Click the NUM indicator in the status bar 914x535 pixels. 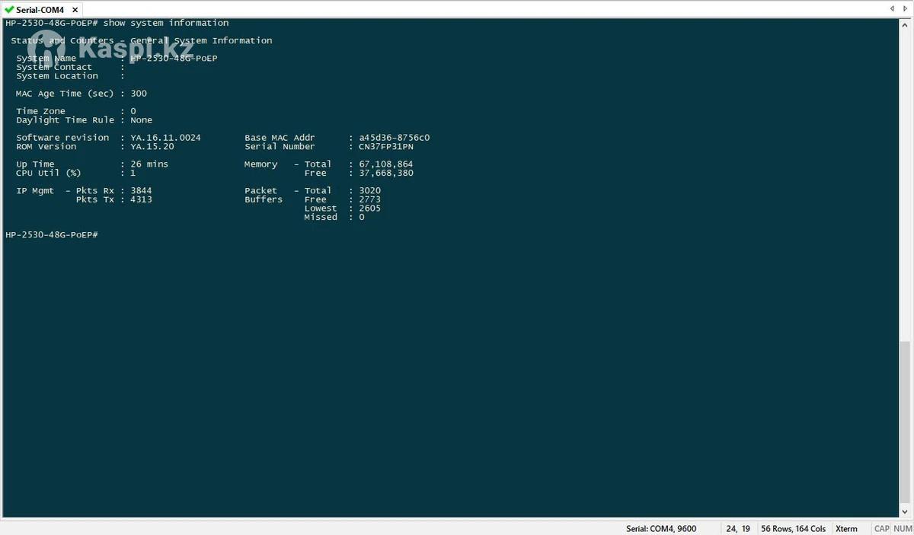tap(902, 528)
